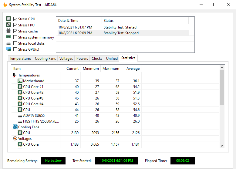The width and height of the screenshot is (236, 169).
Task: Open the Cooling Fans tab
Action: pos(45,58)
